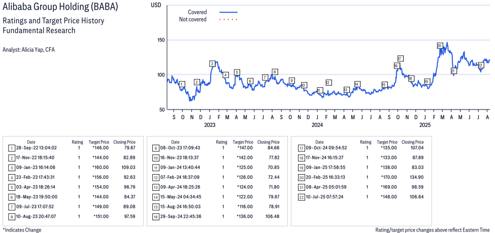Click the USD axis unit label

[156, 5]
